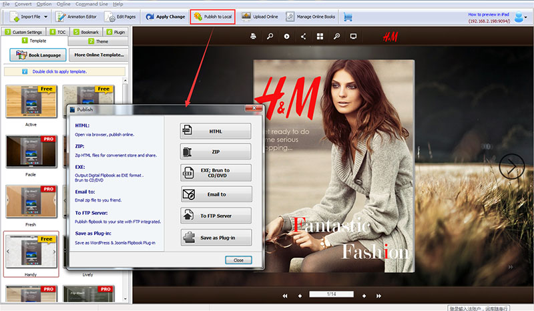Select the Facile template thumbnail
534x311 pixels.
click(x=31, y=151)
